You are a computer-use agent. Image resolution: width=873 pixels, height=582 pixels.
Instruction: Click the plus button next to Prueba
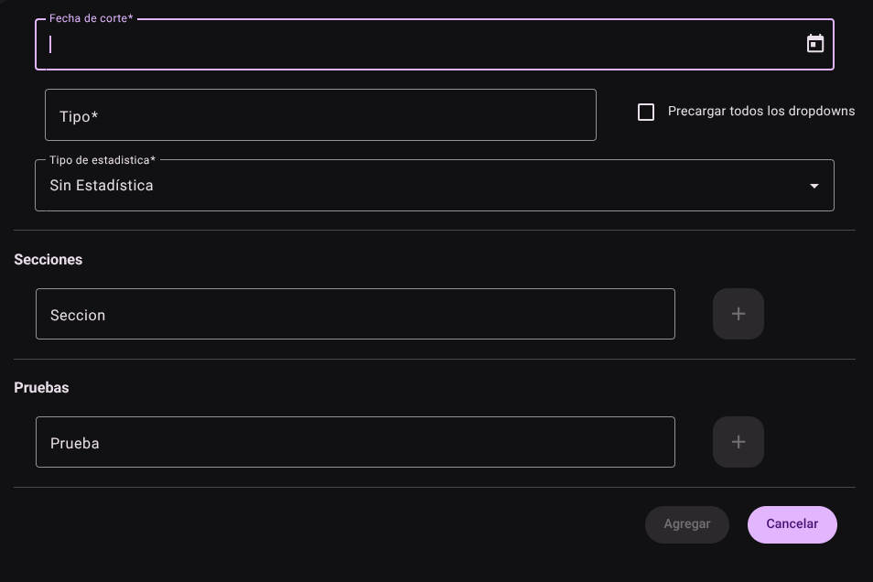point(738,442)
